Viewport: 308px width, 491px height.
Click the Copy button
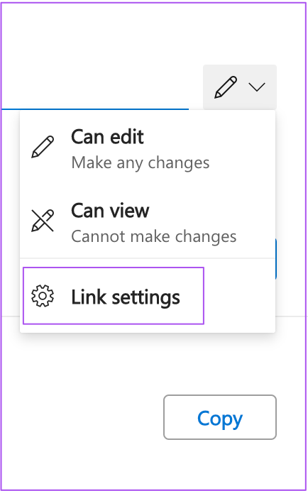click(x=220, y=417)
